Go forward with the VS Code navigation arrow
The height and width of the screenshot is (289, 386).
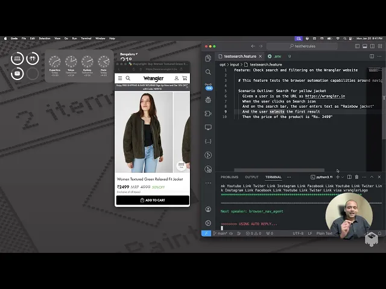pyautogui.click(x=261, y=46)
